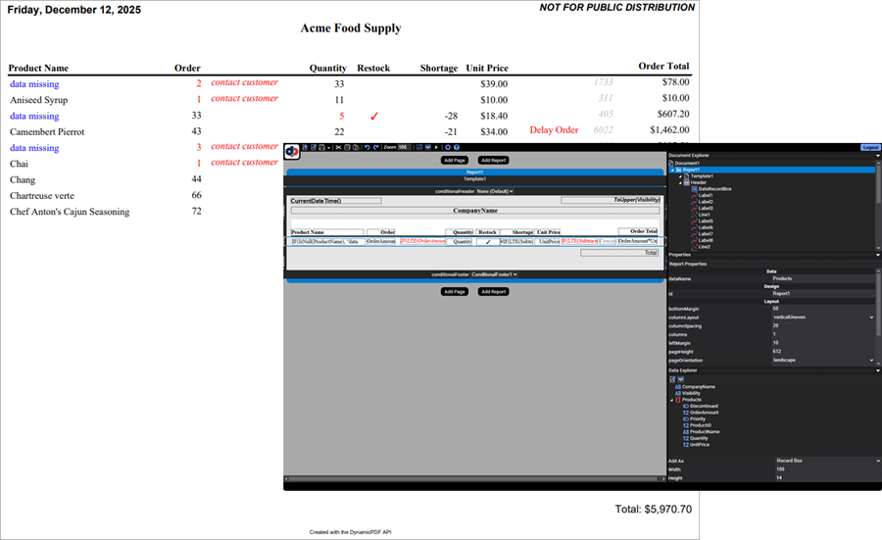882x540 pixels.
Task: Click the Zoom value field in the toolbar
Action: pos(402,147)
